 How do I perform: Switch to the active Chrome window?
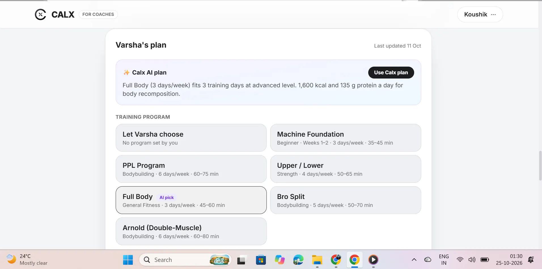pyautogui.click(x=355, y=260)
